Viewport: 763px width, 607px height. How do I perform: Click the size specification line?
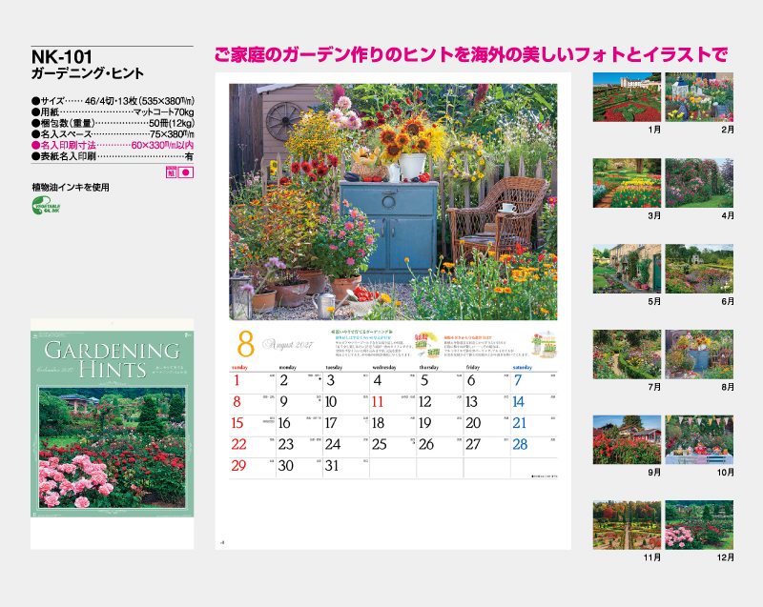pos(113,101)
